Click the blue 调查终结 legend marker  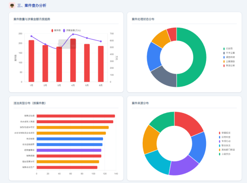pos(224,57)
